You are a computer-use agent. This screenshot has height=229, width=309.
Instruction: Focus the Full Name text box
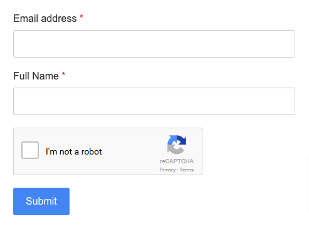[x=154, y=101]
